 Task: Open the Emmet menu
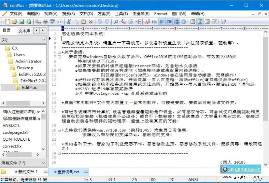point(161,14)
